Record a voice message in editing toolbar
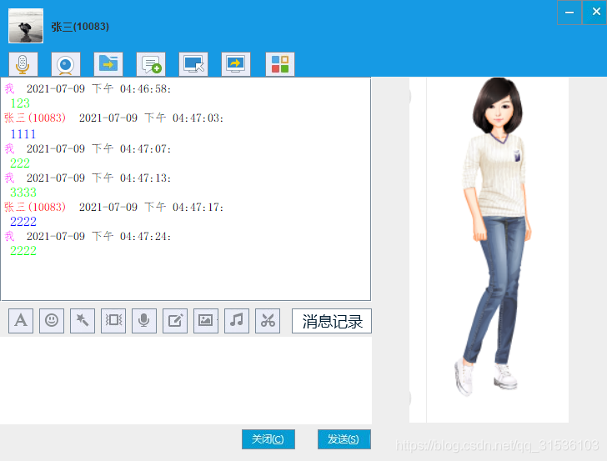The width and height of the screenshot is (607, 461). coord(144,321)
